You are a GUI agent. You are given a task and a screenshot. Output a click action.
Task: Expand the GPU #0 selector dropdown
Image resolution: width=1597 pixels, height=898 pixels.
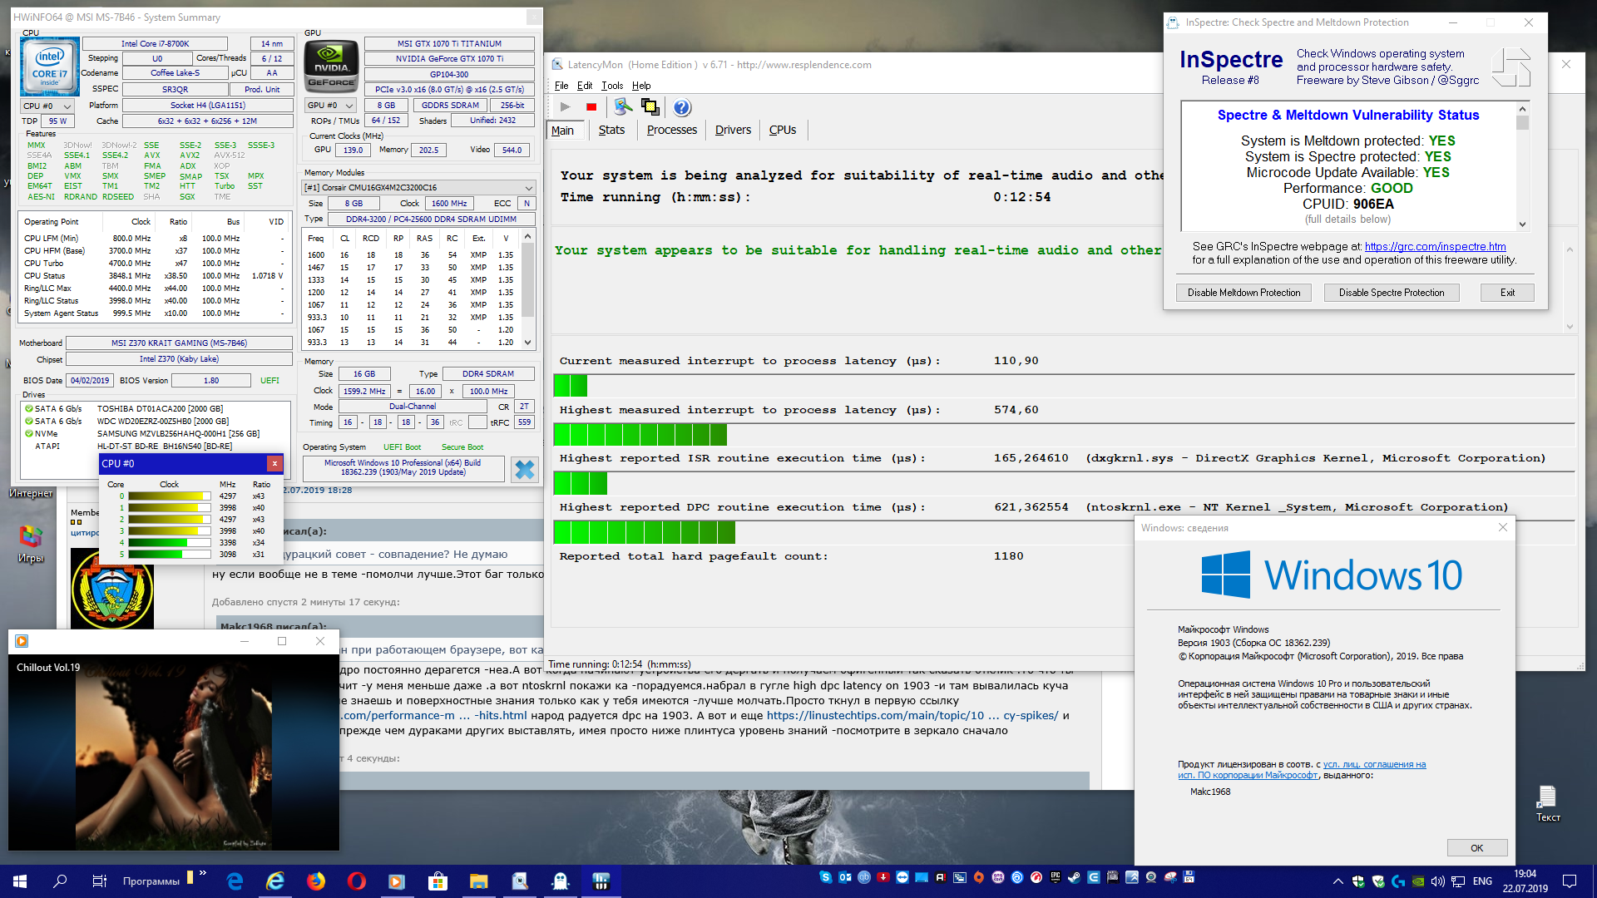[x=331, y=106]
